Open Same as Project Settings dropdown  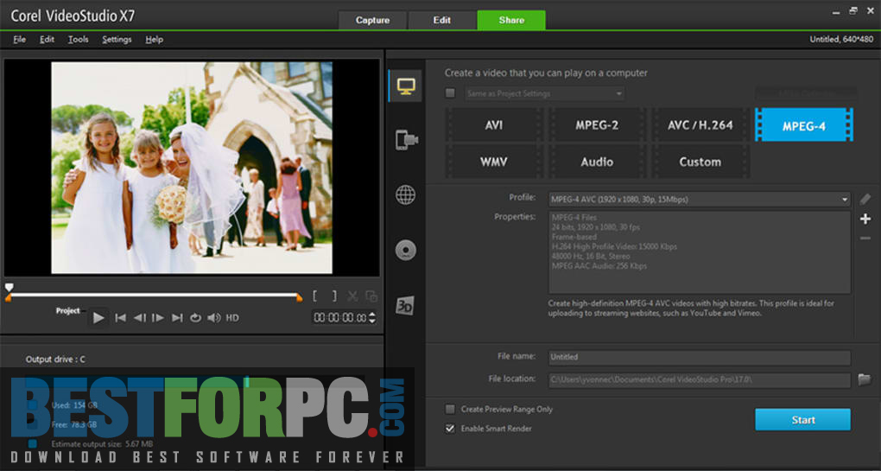coord(544,93)
